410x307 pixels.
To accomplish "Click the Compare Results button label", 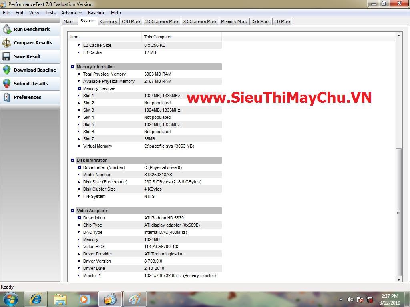I will tap(33, 43).
